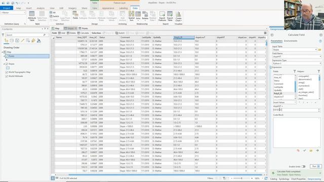Click Delete field in table toolbar
Image resolution: width=324 pixels, height=182 pixels.
71,33
